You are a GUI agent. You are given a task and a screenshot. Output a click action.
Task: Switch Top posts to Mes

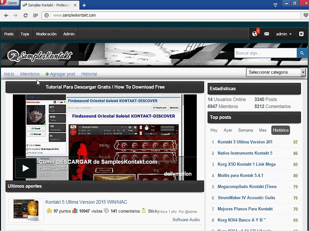[263, 130]
